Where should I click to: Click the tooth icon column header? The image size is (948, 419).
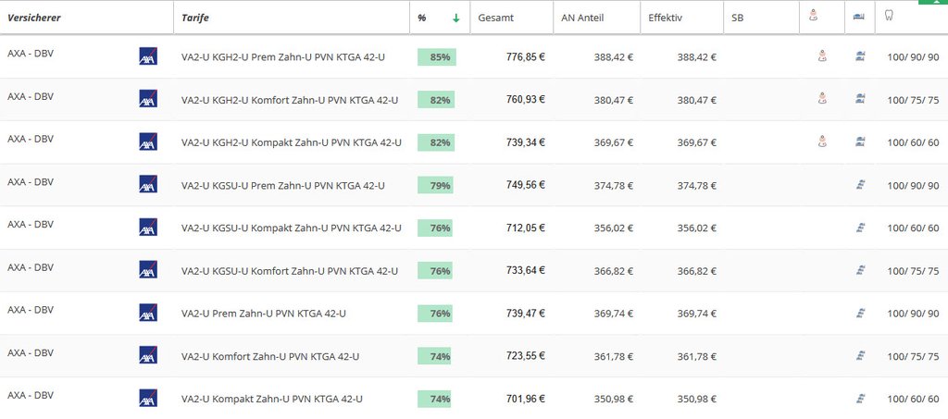pos(890,16)
